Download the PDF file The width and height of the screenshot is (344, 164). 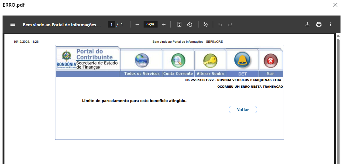[x=307, y=24]
